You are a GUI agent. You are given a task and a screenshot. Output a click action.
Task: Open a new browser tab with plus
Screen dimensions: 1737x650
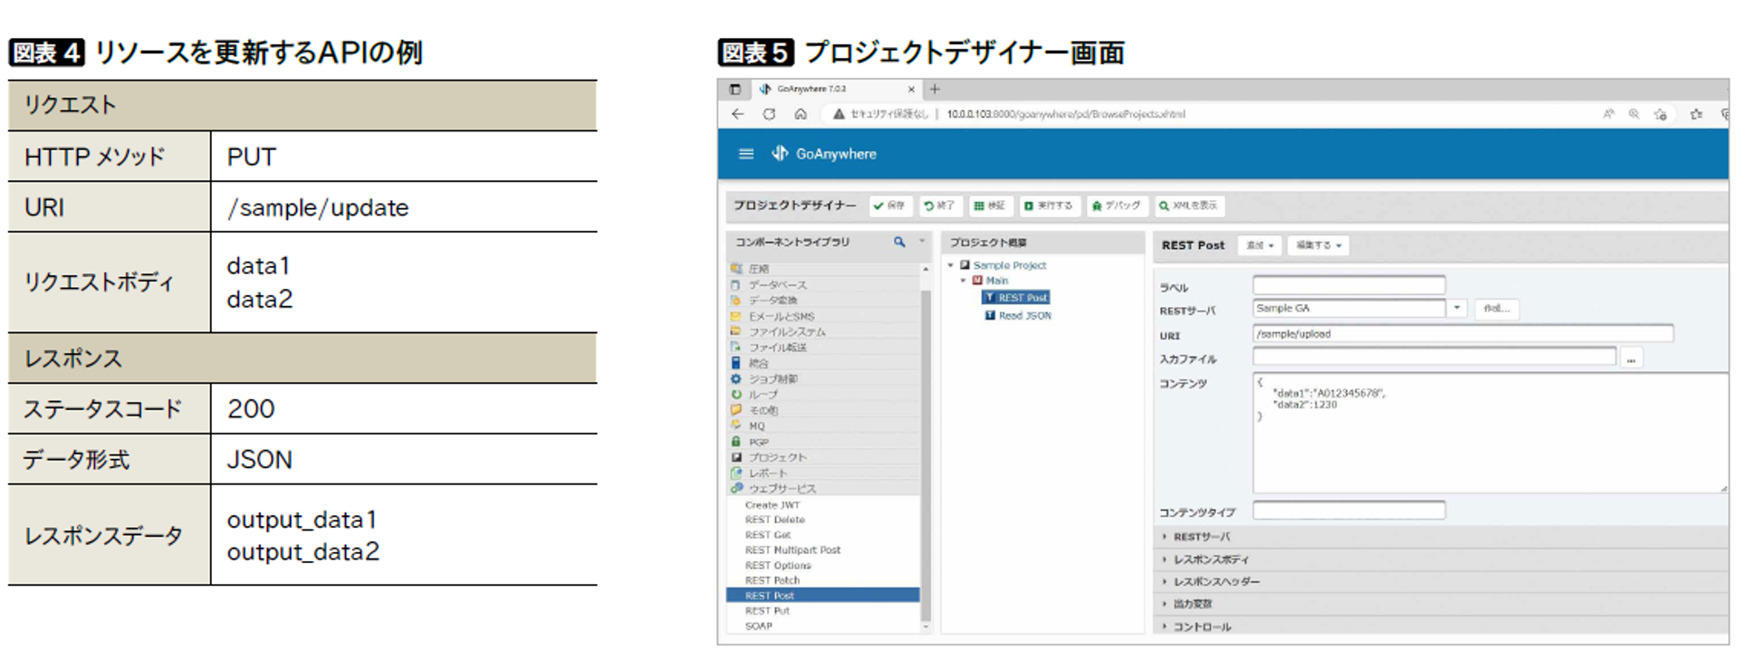pos(935,89)
